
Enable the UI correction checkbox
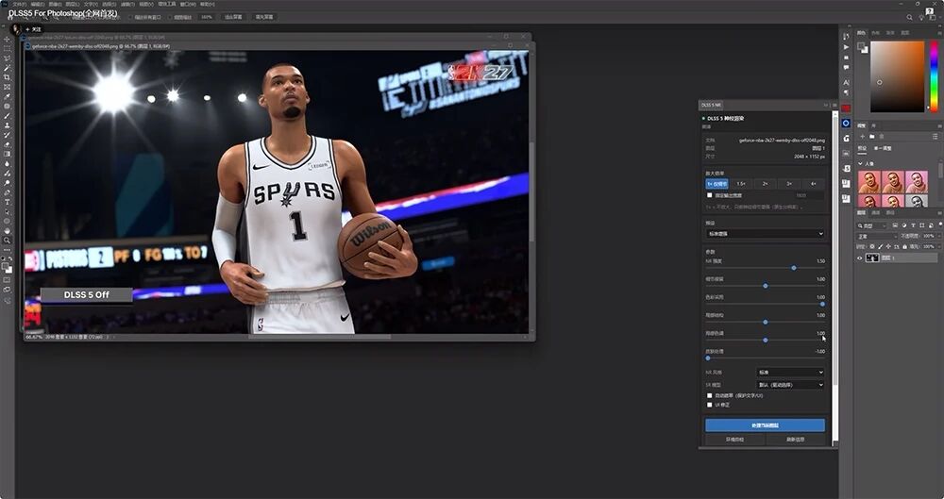709,405
